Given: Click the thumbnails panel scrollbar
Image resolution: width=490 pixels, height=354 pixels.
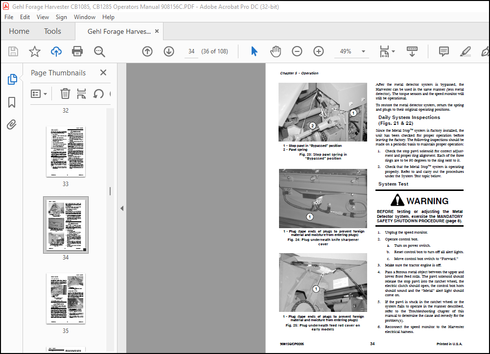Looking at the screenshot, I should coord(110,191).
